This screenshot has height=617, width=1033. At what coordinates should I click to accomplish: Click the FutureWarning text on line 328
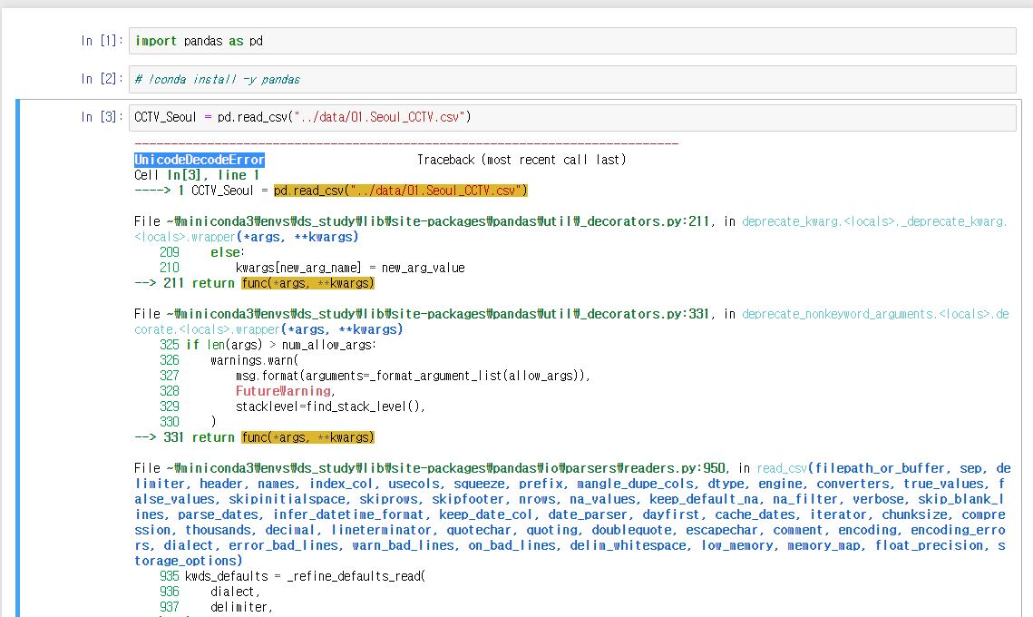pos(283,391)
